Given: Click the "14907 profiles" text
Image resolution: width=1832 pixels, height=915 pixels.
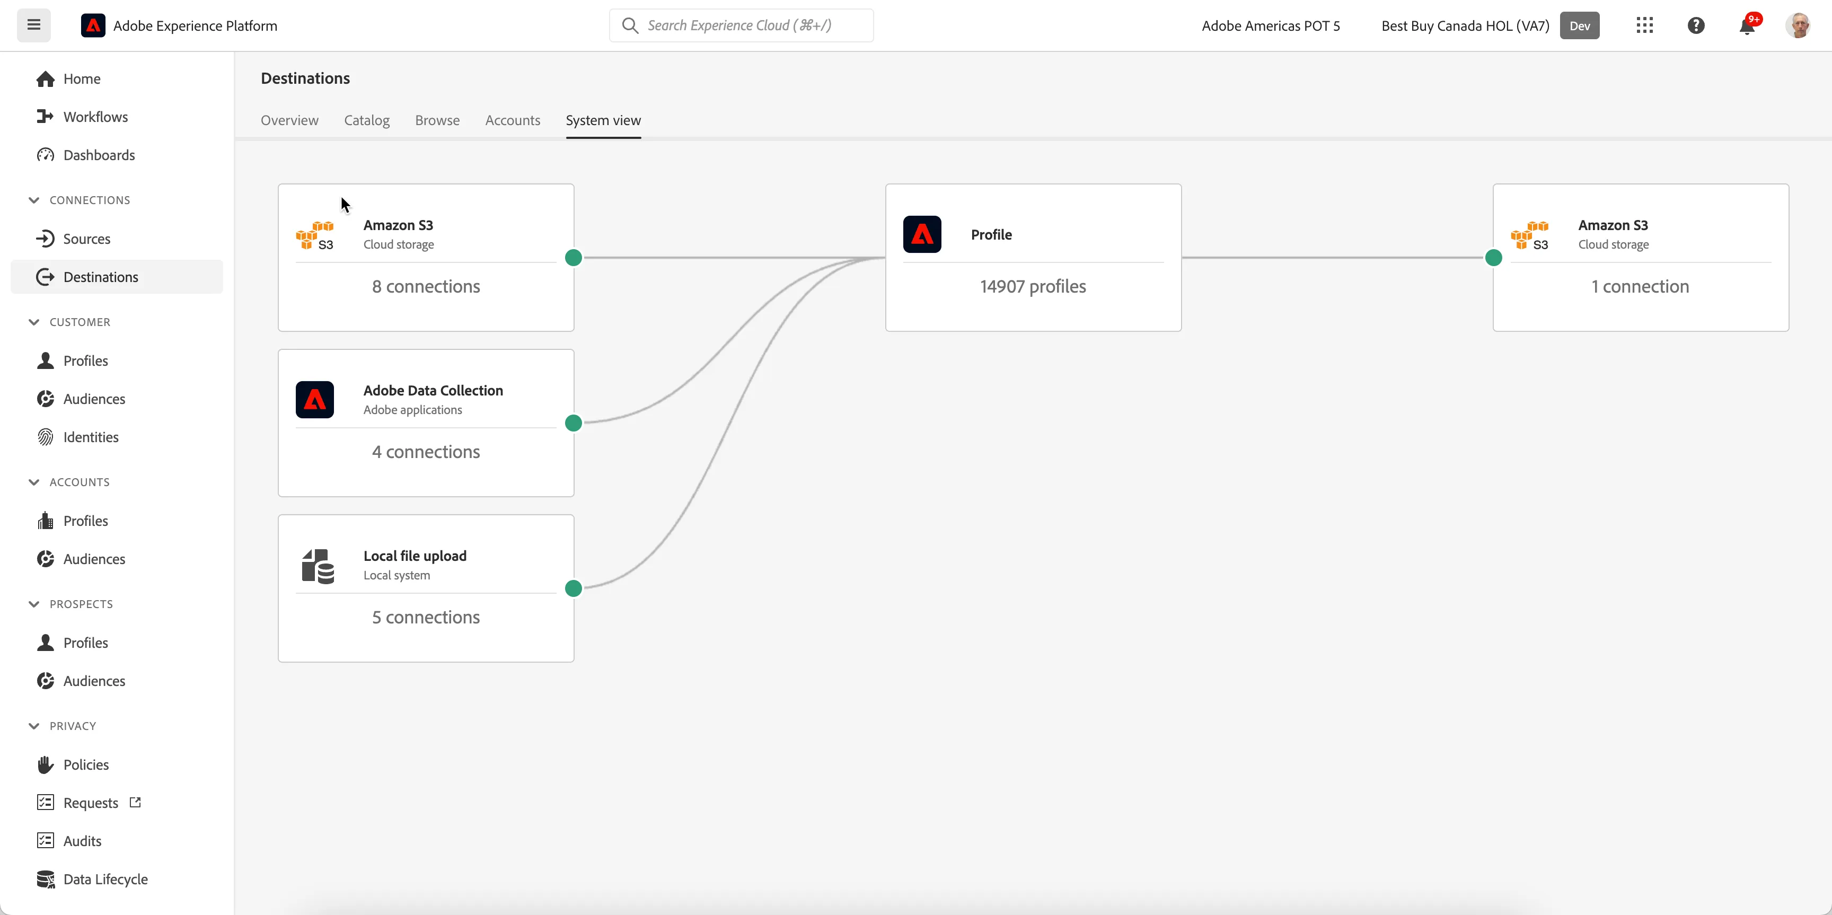Looking at the screenshot, I should [x=1033, y=286].
